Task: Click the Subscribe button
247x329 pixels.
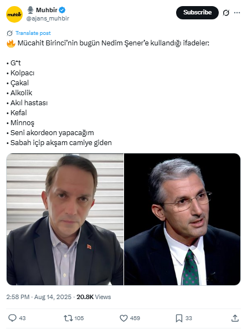Action: (197, 13)
